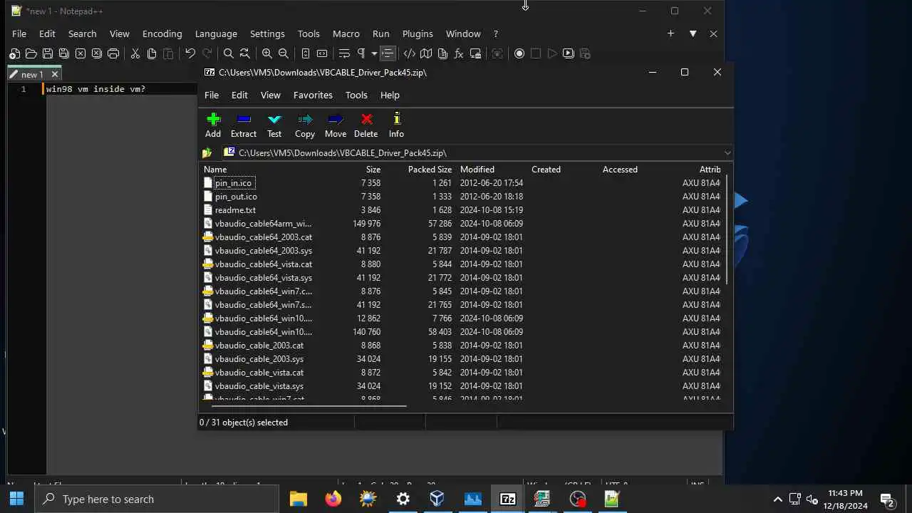The image size is (912, 513).
Task: Click Save All icon in Notepad++ toolbar
Action: [63, 53]
